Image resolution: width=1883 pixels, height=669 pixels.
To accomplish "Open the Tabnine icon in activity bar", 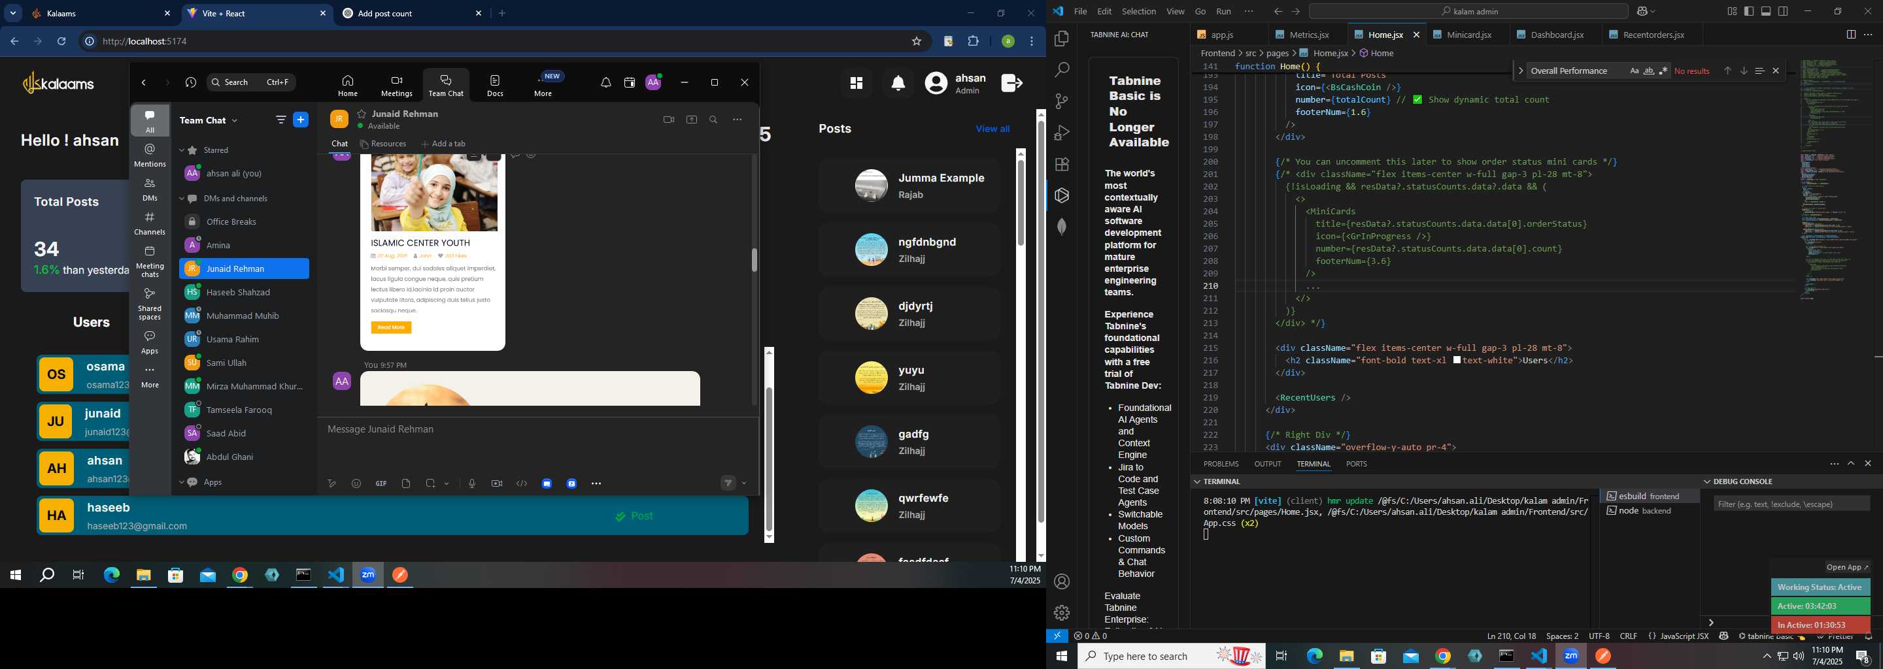I will [x=1062, y=196].
